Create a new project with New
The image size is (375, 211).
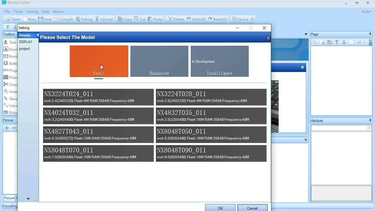(x=29, y=19)
